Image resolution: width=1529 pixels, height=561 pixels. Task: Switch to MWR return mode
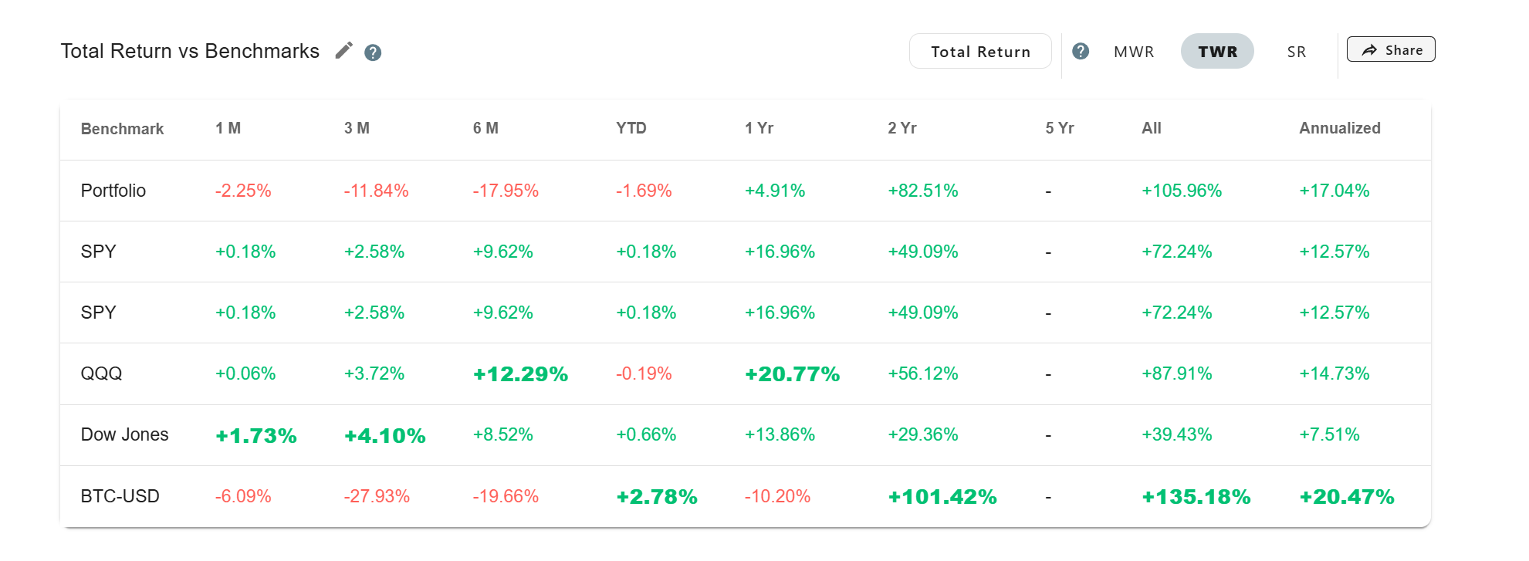coord(1134,52)
